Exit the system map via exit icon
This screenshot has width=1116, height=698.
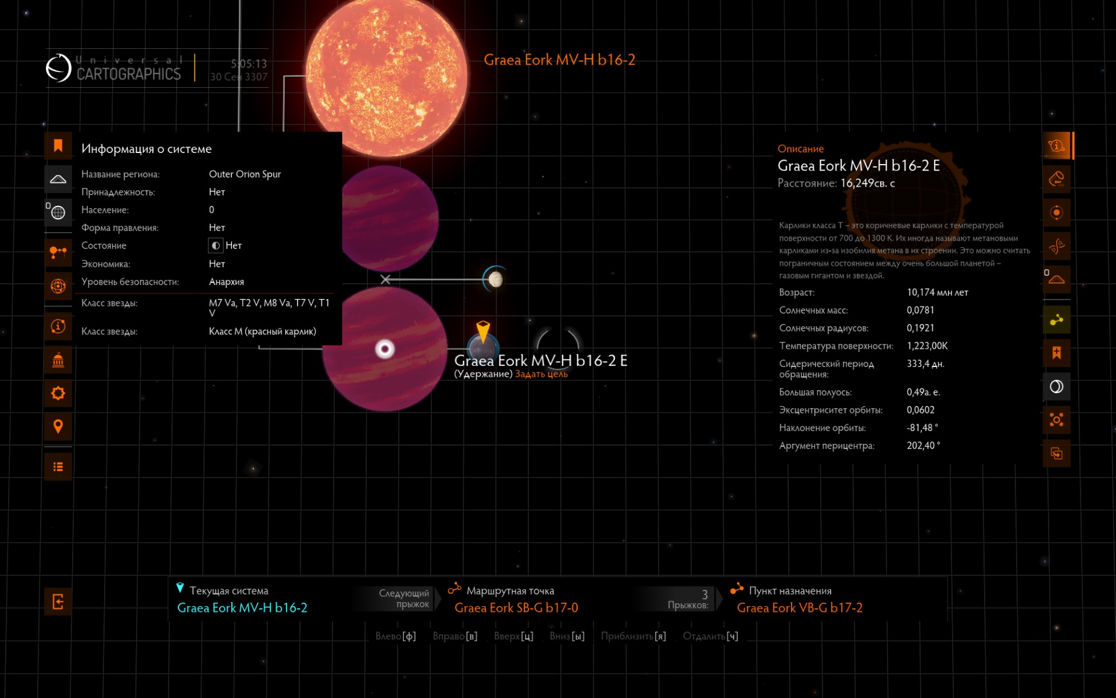point(58,601)
